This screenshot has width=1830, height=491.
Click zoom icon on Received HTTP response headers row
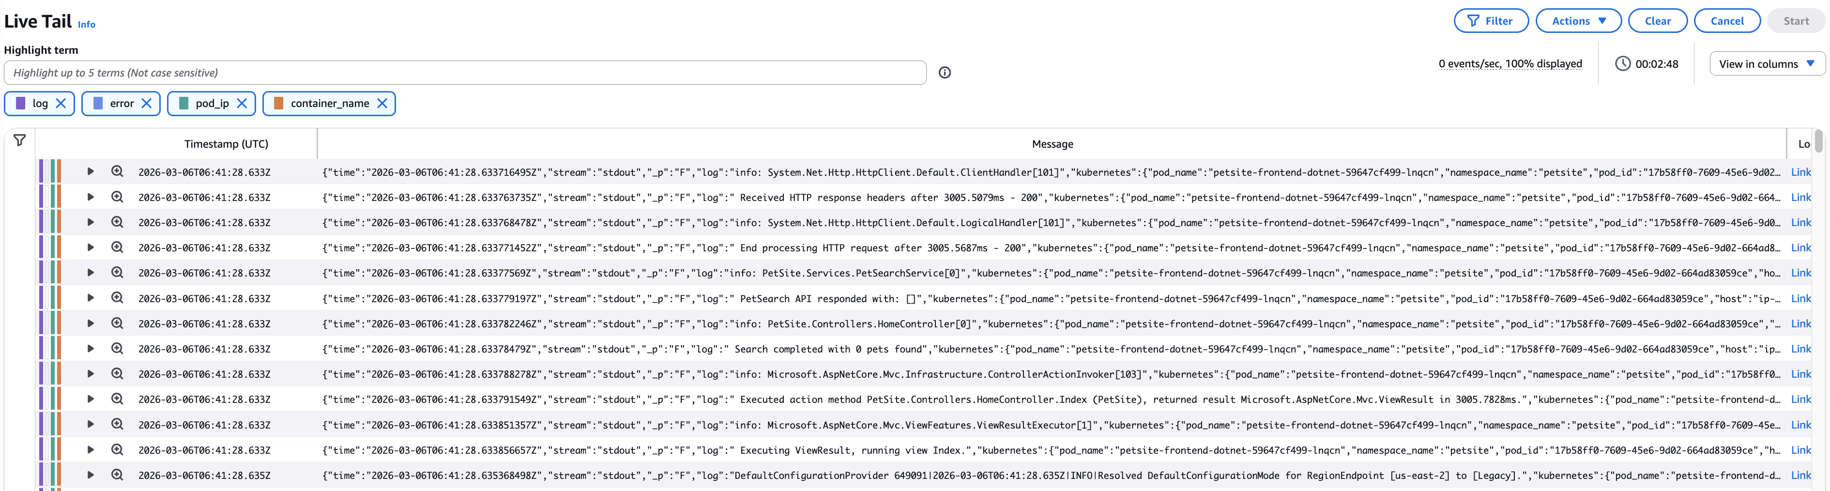pyautogui.click(x=117, y=197)
